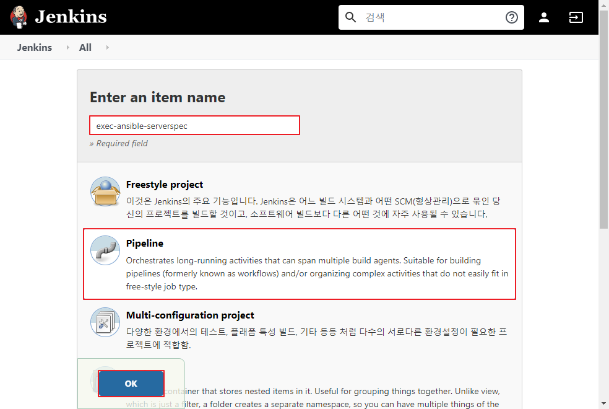Open the Jenkins home title link

[x=71, y=17]
